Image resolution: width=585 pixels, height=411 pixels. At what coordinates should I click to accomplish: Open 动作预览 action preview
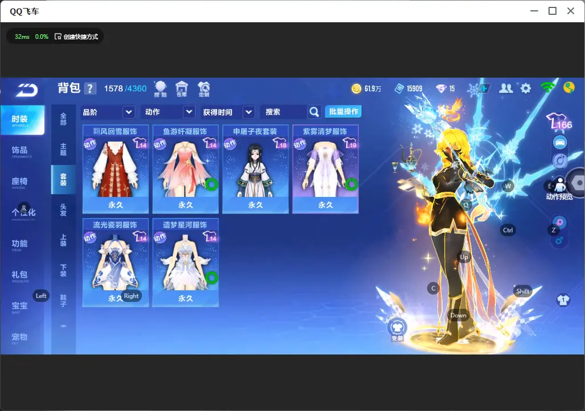coord(559,189)
